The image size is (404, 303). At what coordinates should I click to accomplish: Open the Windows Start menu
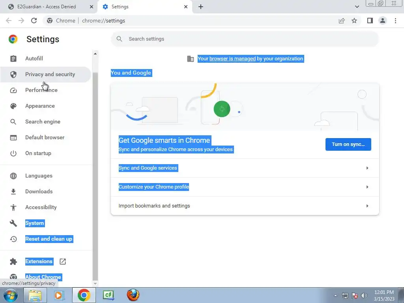11,295
